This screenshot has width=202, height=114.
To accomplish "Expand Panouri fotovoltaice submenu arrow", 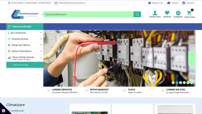I will tap(41, 51).
